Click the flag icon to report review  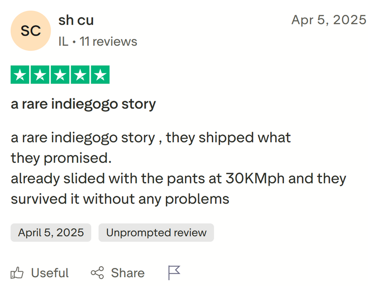(174, 273)
